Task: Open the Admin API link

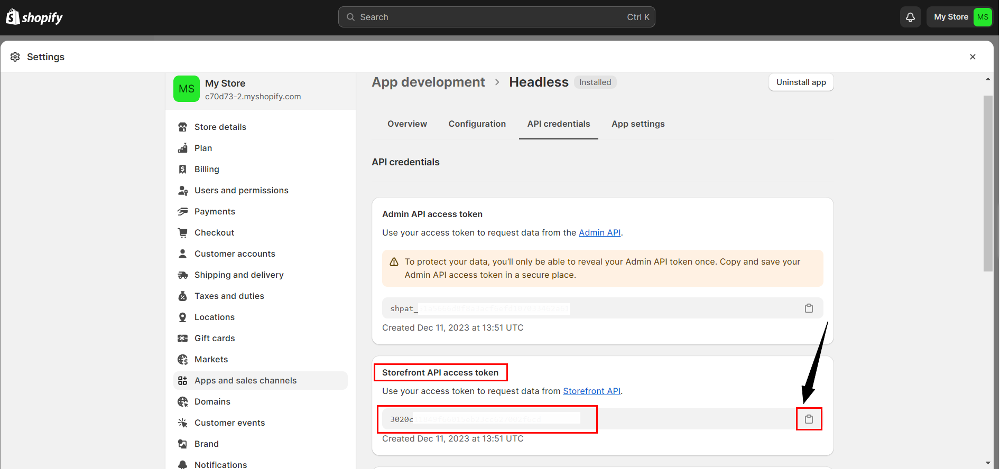Action: [599, 233]
